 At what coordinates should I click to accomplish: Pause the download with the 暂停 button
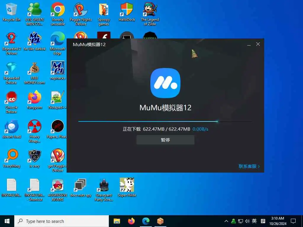click(165, 140)
